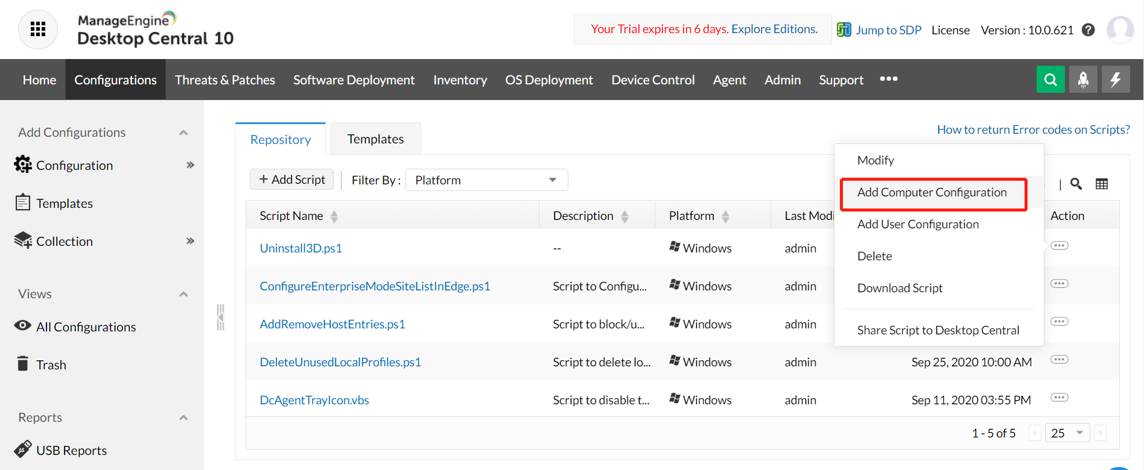Open the action menu for DcAgentTrayIcon.vbs

tap(1060, 398)
